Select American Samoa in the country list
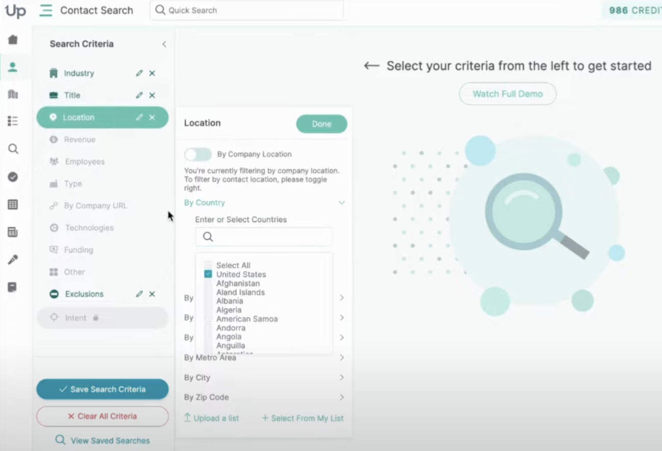Screen dimensions: 662x451 click(247, 319)
